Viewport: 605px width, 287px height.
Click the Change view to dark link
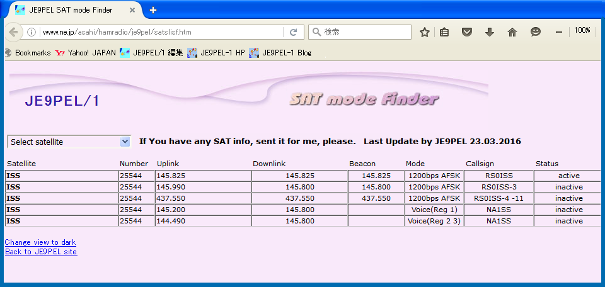coord(40,242)
